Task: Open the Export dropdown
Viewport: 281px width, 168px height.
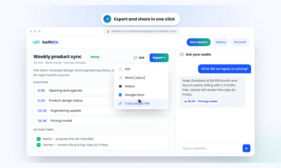Action: coord(159,58)
